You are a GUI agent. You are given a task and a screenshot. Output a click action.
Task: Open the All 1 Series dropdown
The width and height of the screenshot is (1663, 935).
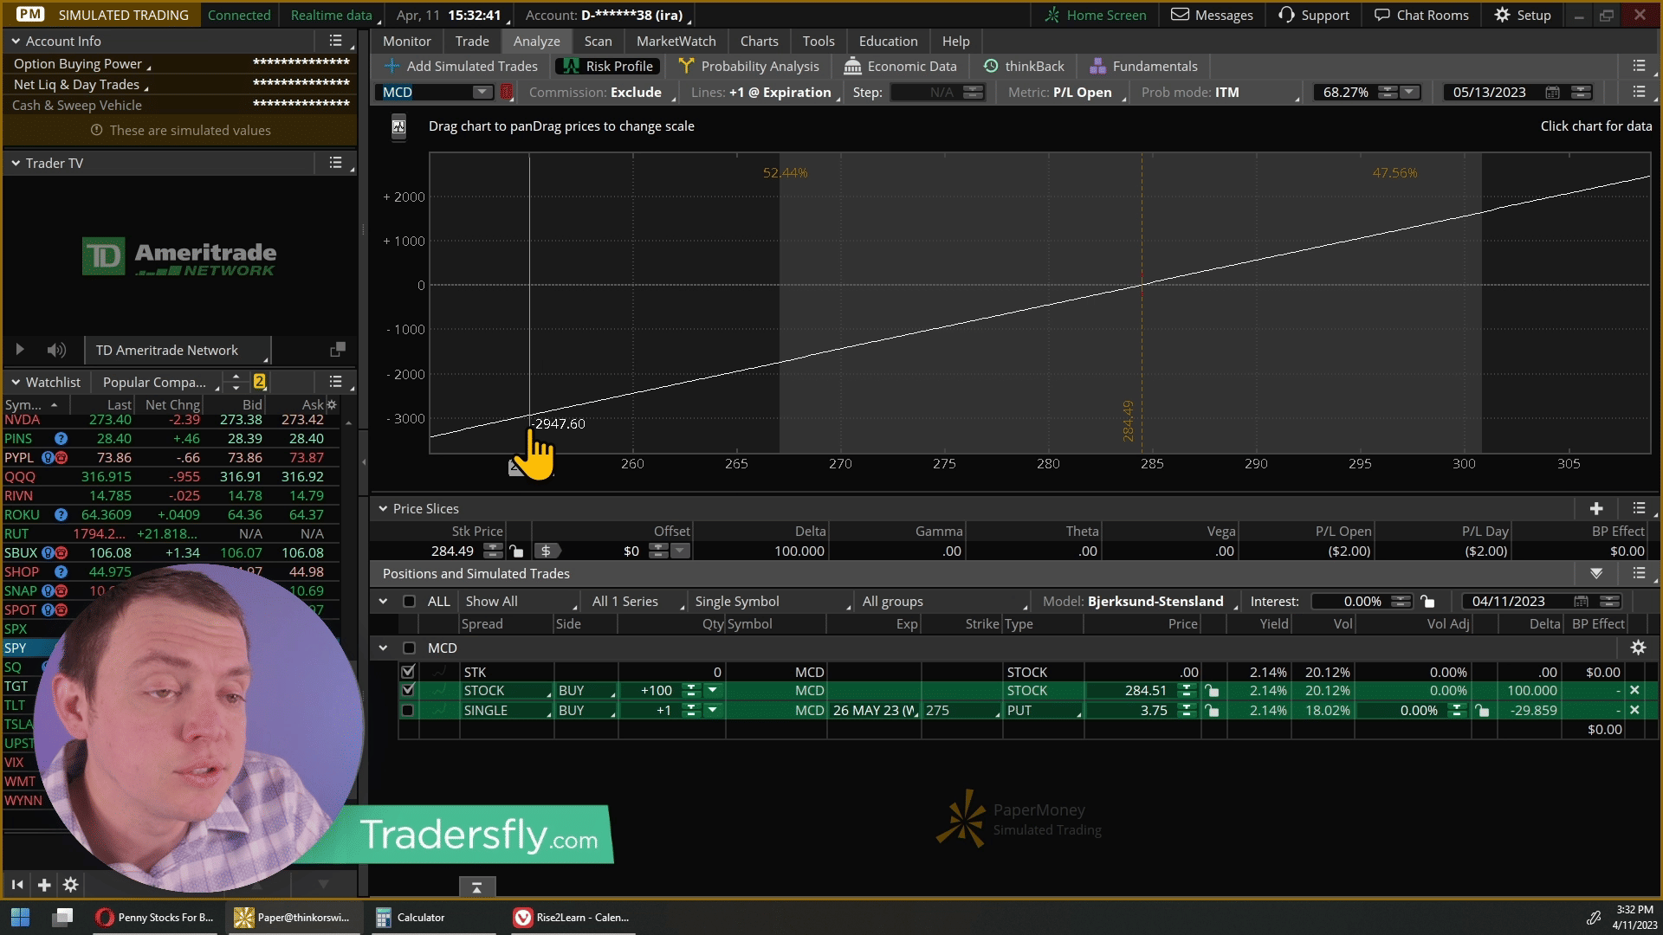pyautogui.click(x=636, y=602)
